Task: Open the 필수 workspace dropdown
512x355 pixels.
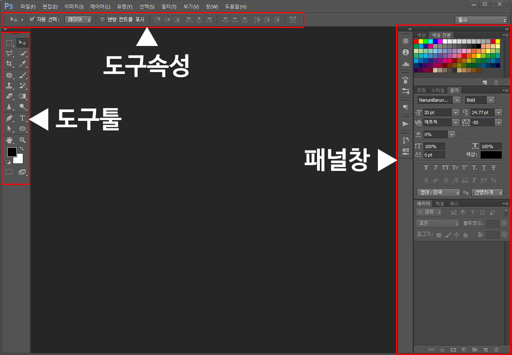Action: point(481,20)
